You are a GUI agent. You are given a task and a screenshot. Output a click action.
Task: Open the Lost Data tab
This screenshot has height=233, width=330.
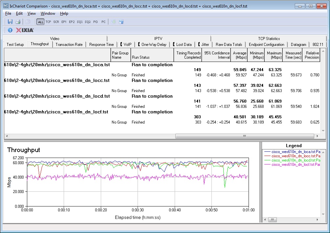click(182, 45)
